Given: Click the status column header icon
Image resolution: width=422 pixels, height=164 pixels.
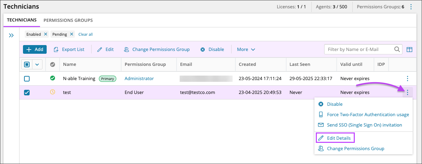Looking at the screenshot, I should (53, 64).
